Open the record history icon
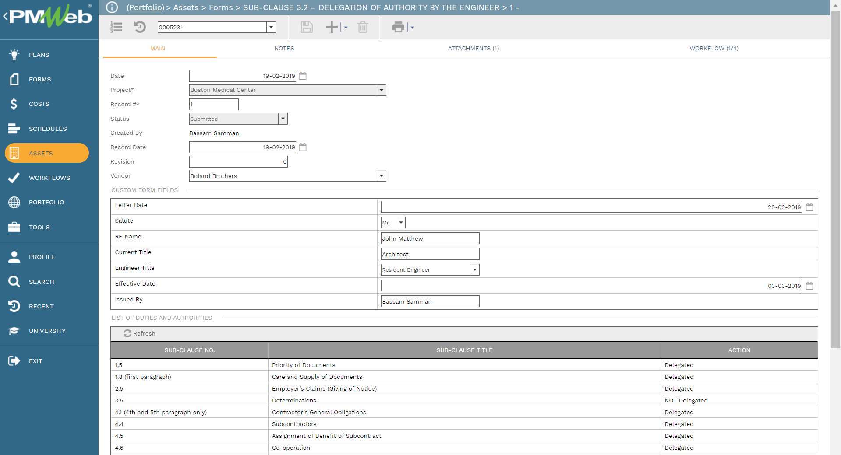This screenshot has height=455, width=841. [x=140, y=27]
